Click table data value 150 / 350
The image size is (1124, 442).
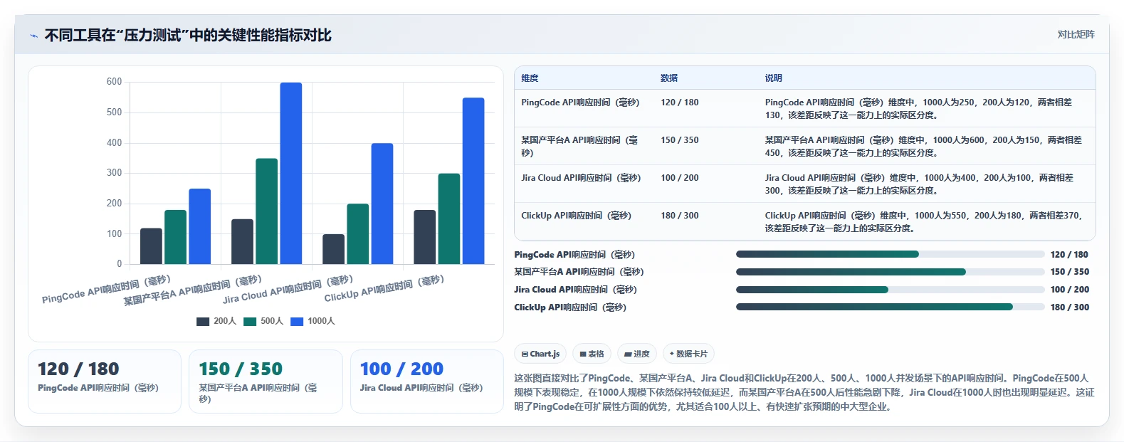(680, 140)
